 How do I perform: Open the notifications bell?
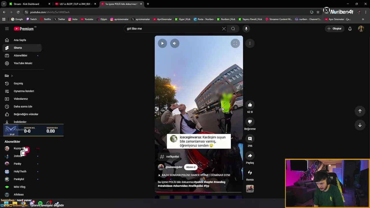point(350,29)
